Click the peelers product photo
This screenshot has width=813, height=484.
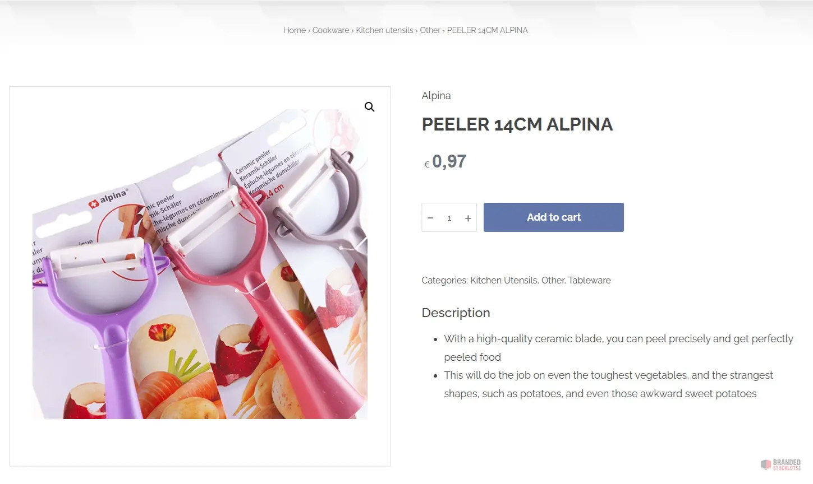(200, 264)
